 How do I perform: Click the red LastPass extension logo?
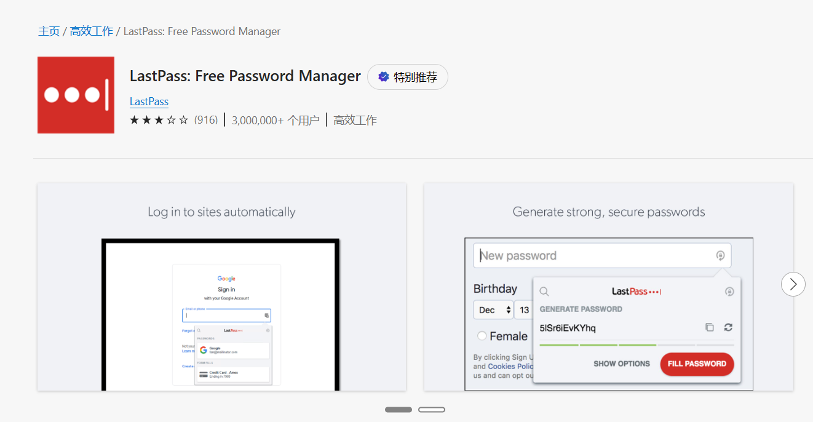(76, 95)
